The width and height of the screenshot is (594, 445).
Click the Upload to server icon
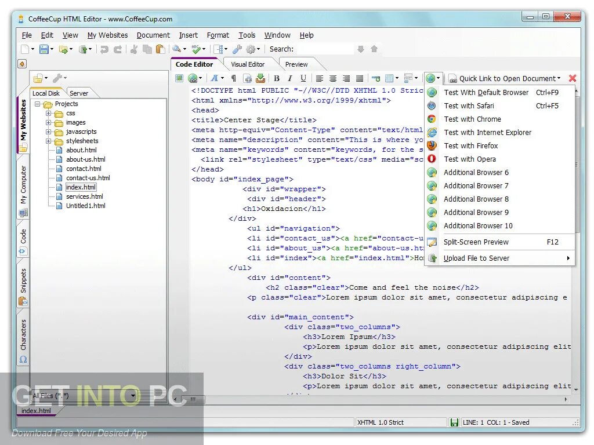point(83,49)
